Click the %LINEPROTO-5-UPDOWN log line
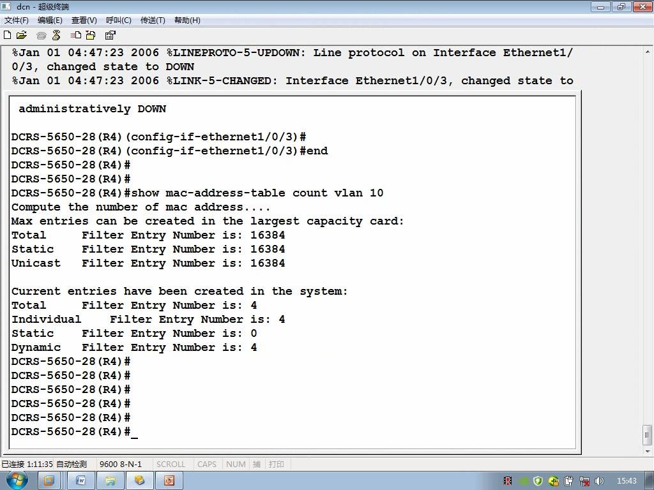Image resolution: width=654 pixels, height=490 pixels. [293, 53]
